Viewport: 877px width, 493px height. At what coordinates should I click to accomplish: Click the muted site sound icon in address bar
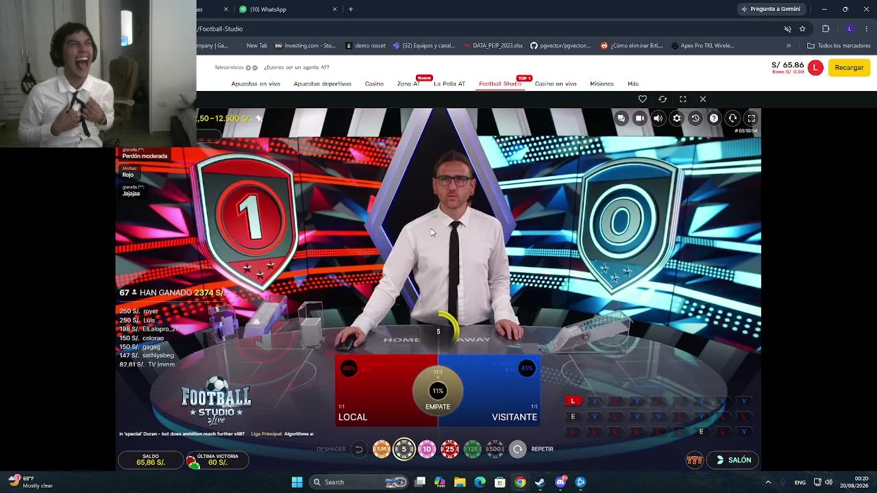pyautogui.click(x=787, y=29)
